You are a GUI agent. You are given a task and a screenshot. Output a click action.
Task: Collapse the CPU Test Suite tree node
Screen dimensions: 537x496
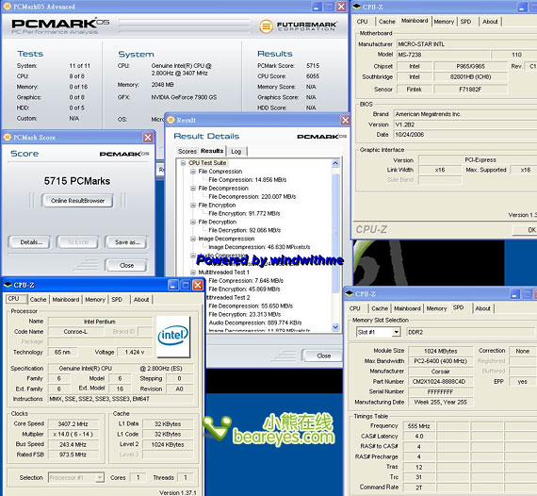tap(183, 163)
